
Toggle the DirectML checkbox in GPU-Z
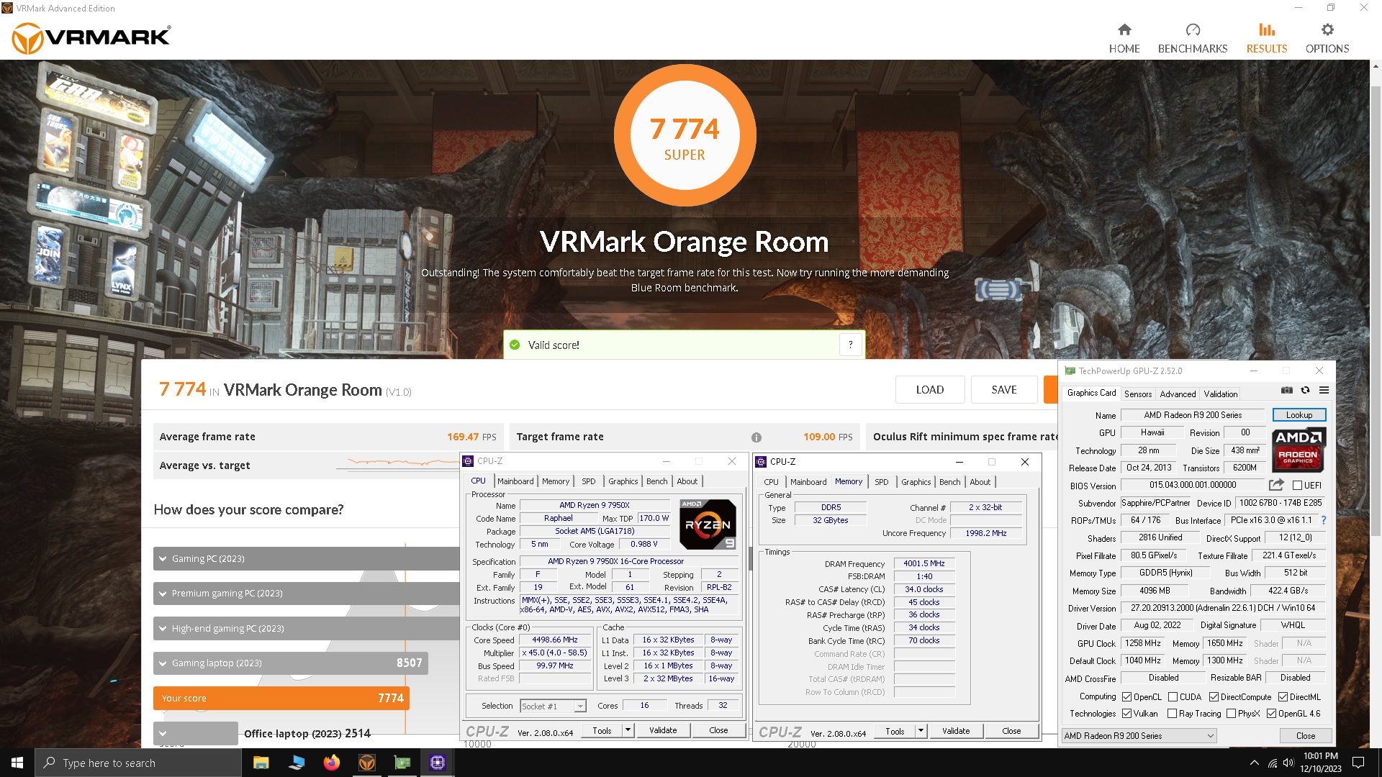[x=1283, y=697]
